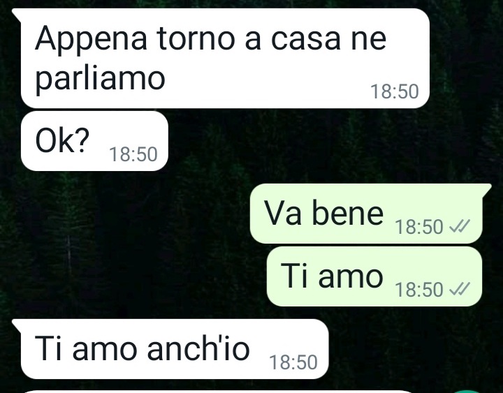Click the pointed tail of the "Appena torno" bubble
The image size is (503, 393).
pos(16,16)
